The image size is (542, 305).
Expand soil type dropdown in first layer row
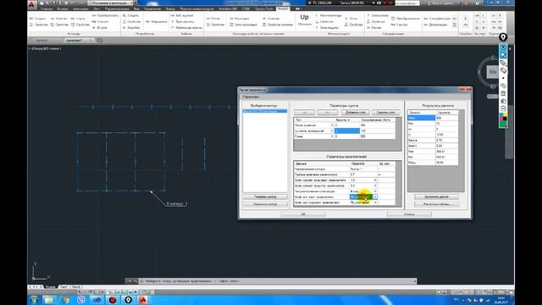[332, 125]
